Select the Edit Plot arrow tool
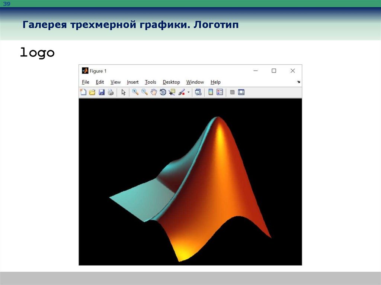381x285 pixels. pyautogui.click(x=124, y=92)
